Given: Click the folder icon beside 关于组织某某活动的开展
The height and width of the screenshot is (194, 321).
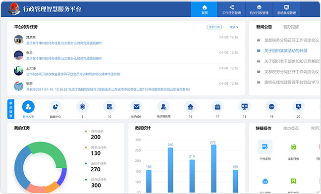Looking at the screenshot, I should [259, 50].
